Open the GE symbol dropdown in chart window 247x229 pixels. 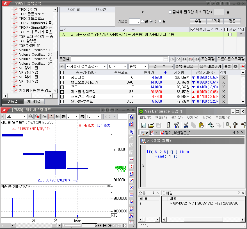(x=24, y=116)
